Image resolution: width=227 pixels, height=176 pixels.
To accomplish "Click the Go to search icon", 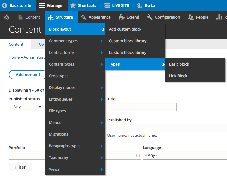I will [x=139, y=6].
